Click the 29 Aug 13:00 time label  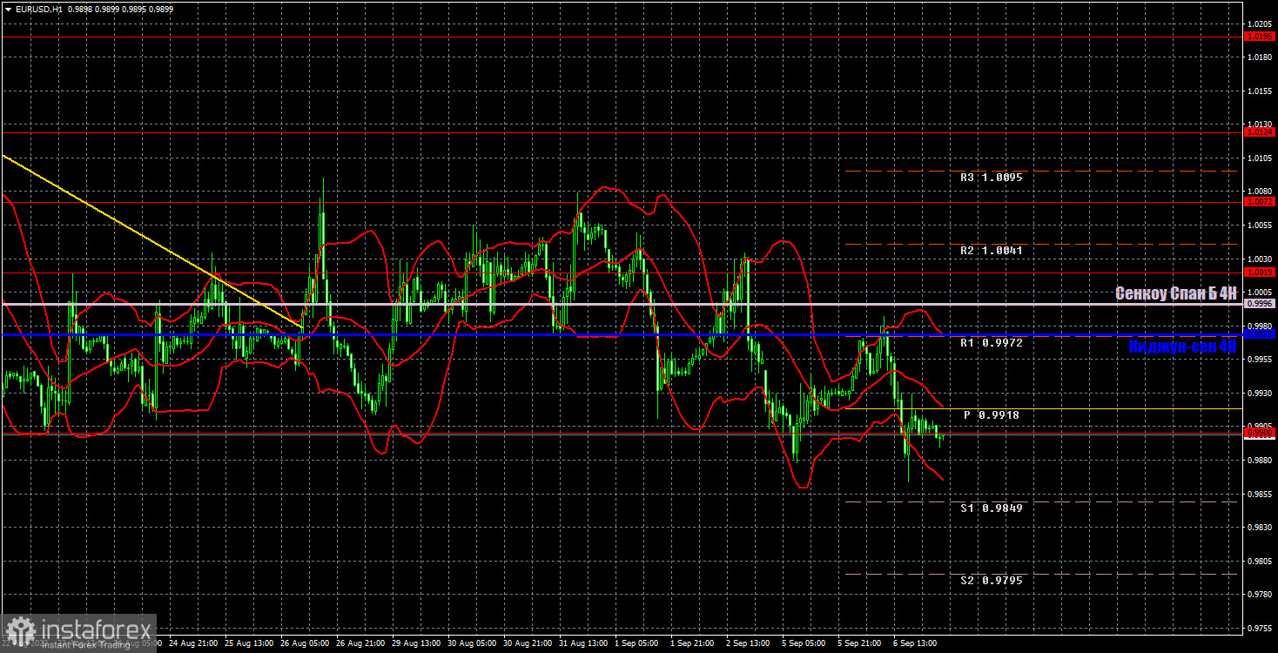coord(415,643)
